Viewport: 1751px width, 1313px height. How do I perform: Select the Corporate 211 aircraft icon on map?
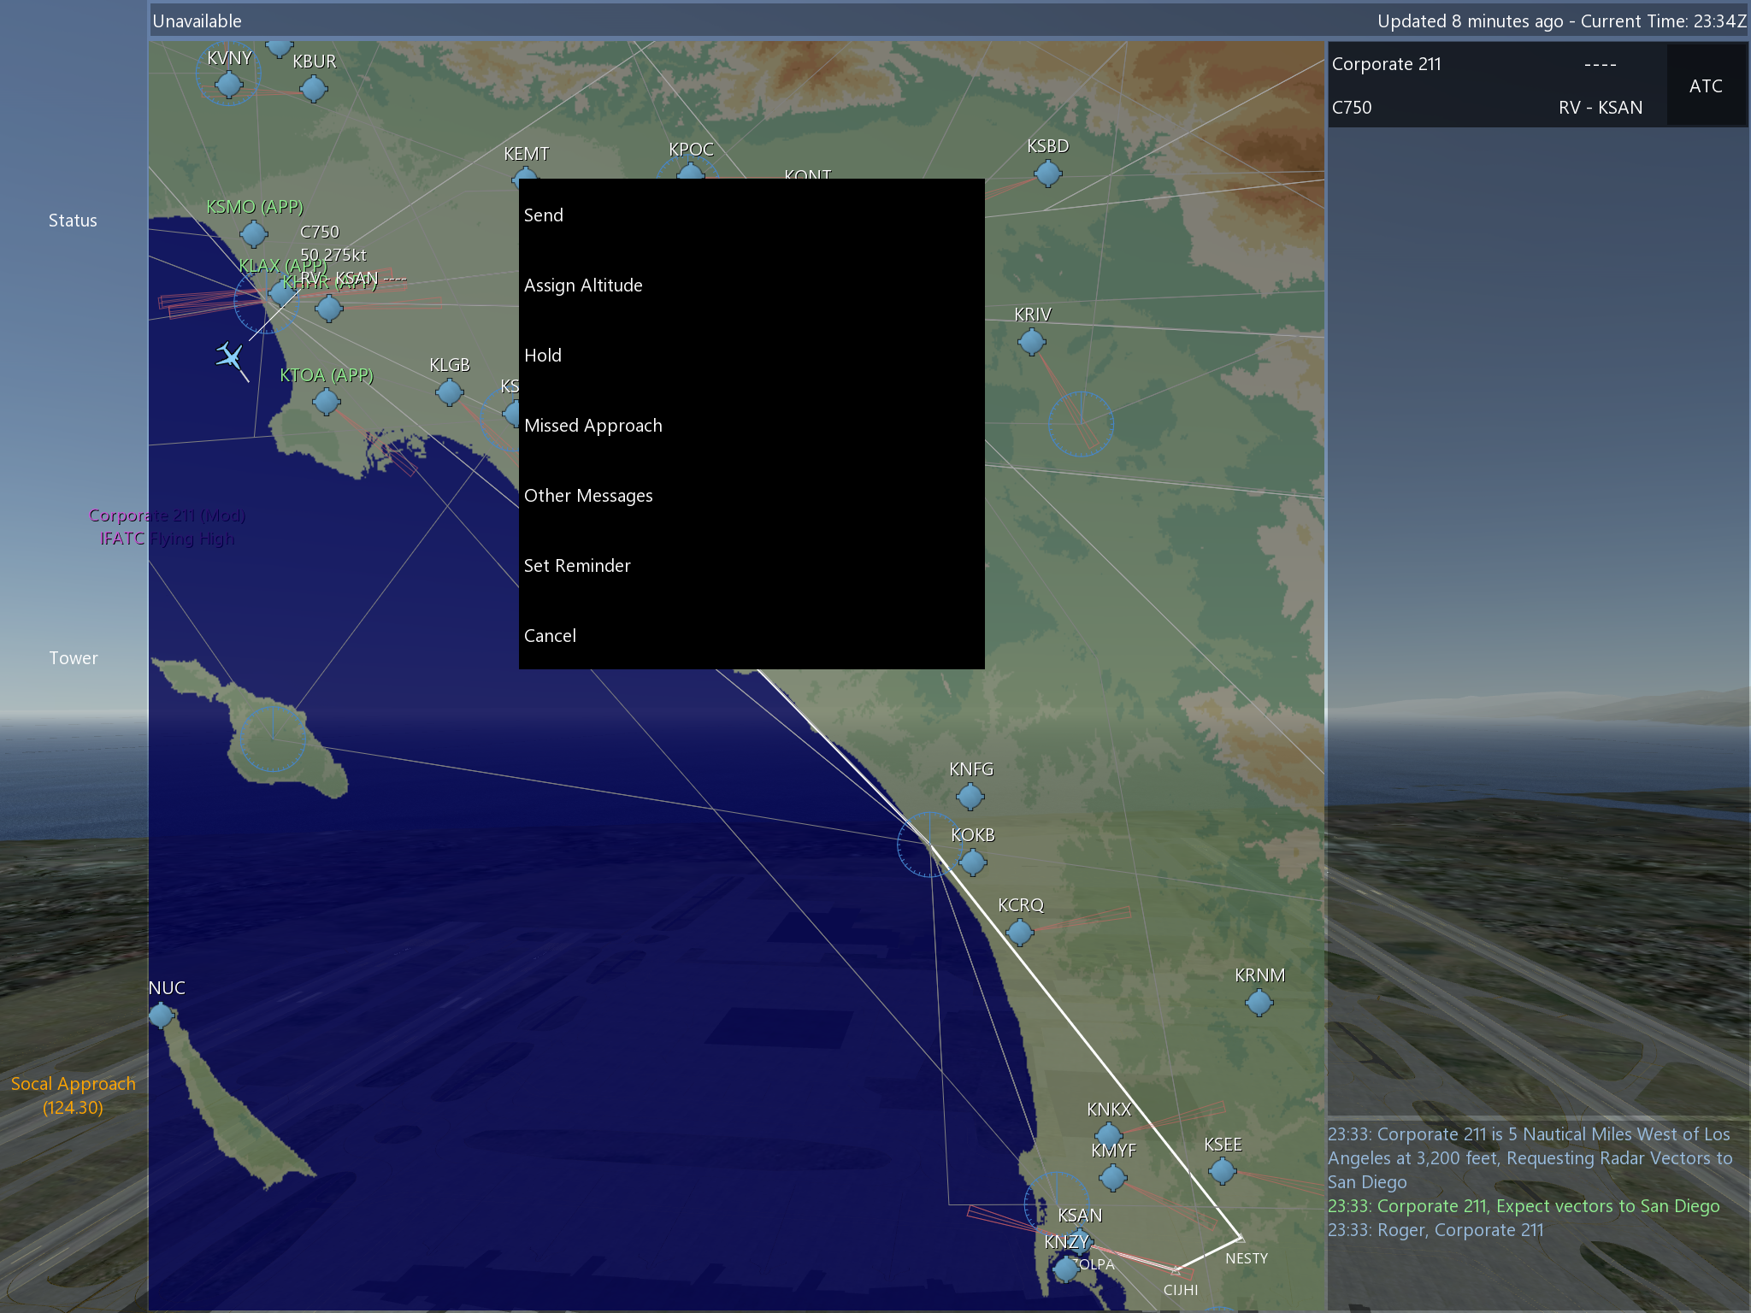pyautogui.click(x=229, y=356)
